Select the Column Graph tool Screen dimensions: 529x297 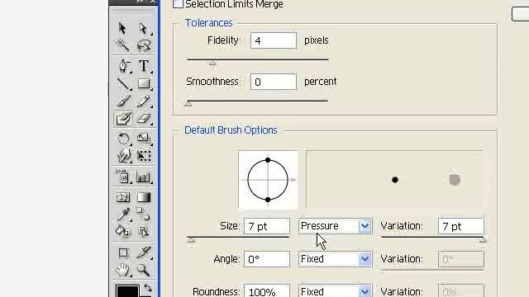click(x=143, y=177)
